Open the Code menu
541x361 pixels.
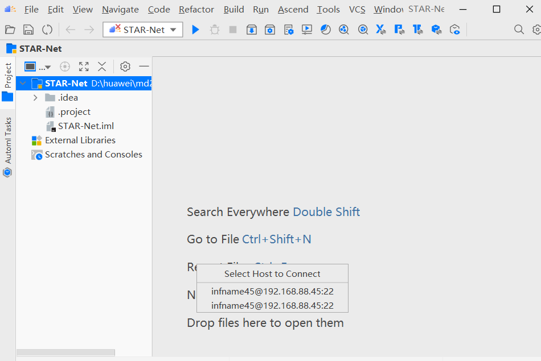159,9
